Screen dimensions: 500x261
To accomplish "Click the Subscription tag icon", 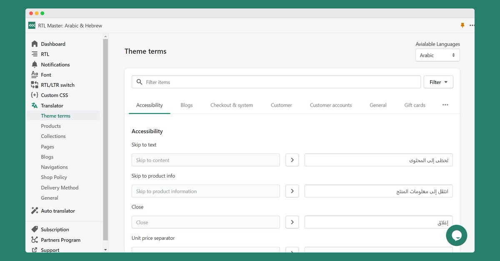I will pyautogui.click(x=35, y=229).
